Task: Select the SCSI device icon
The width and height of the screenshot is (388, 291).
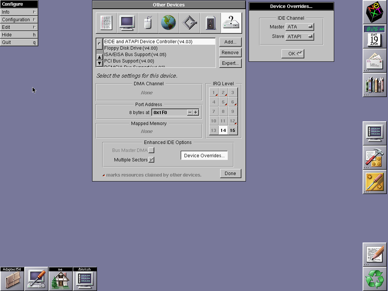Action: point(189,23)
